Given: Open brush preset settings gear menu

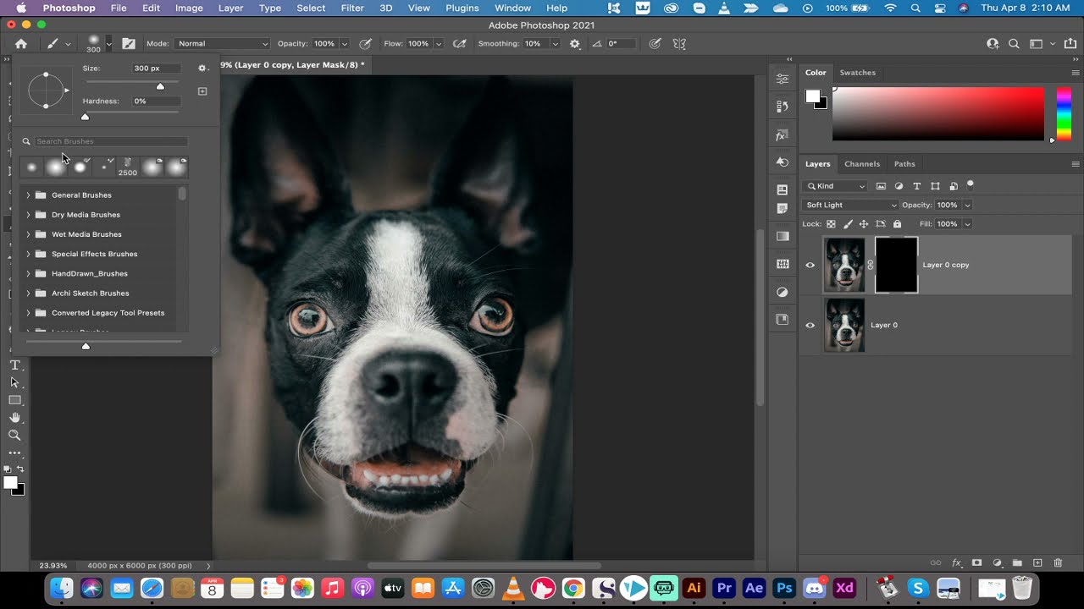Looking at the screenshot, I should click(202, 68).
